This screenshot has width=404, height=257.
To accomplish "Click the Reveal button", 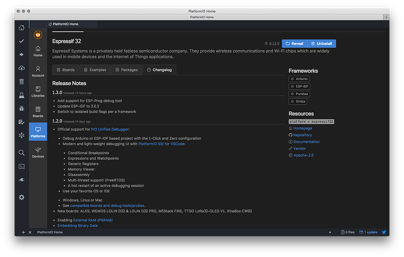I will point(295,44).
